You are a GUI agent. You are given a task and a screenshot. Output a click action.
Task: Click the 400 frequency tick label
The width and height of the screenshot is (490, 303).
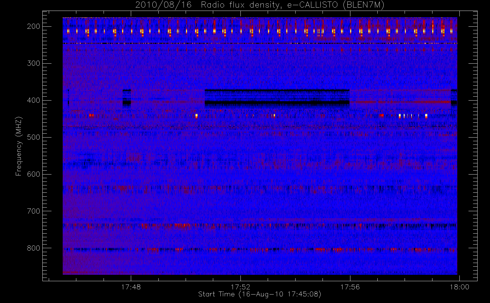pos(34,100)
